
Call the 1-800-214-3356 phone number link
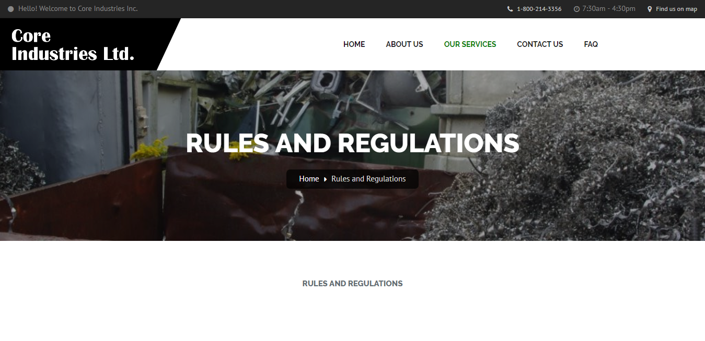click(x=539, y=9)
